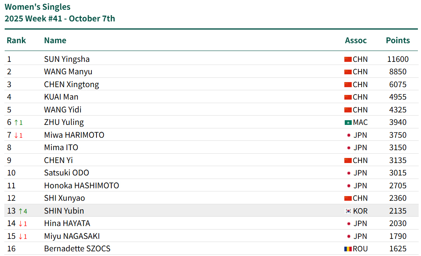
Task: Click the Assoc column header
Action: [x=356, y=40]
